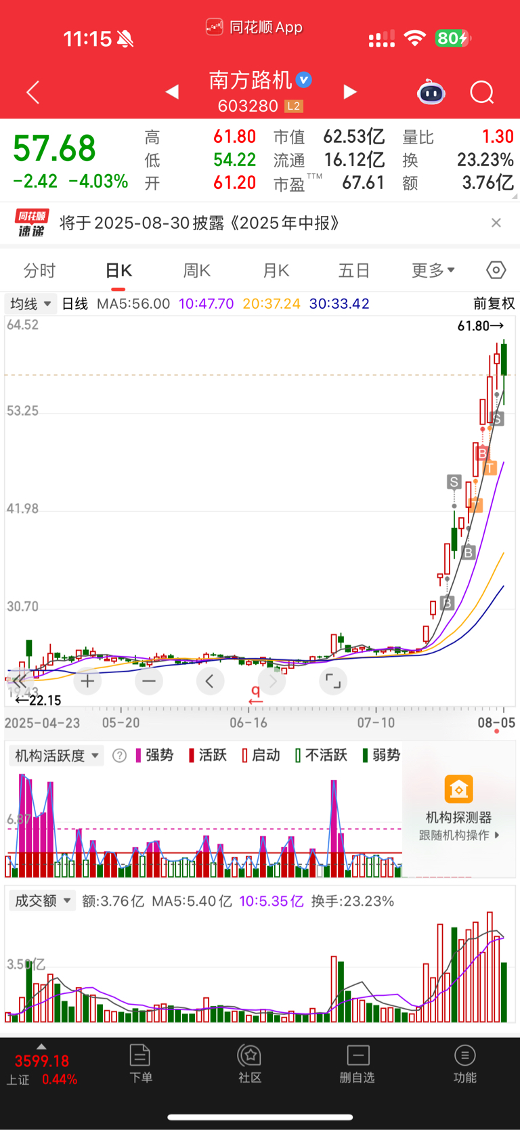The height and width of the screenshot is (1130, 520).
Task: Open the 更多 period dropdown
Action: coord(433,271)
